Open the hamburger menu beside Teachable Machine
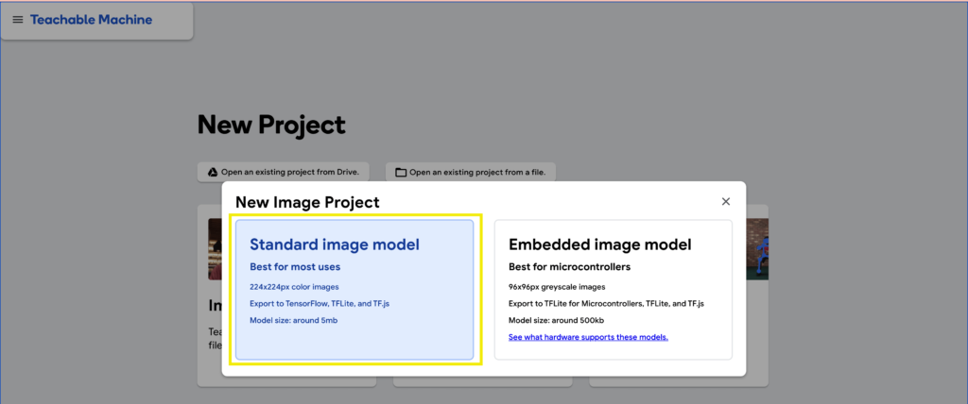 click(x=18, y=20)
